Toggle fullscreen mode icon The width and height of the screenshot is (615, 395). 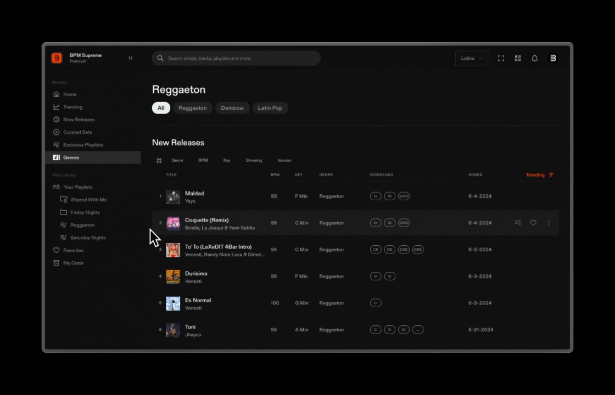(501, 58)
